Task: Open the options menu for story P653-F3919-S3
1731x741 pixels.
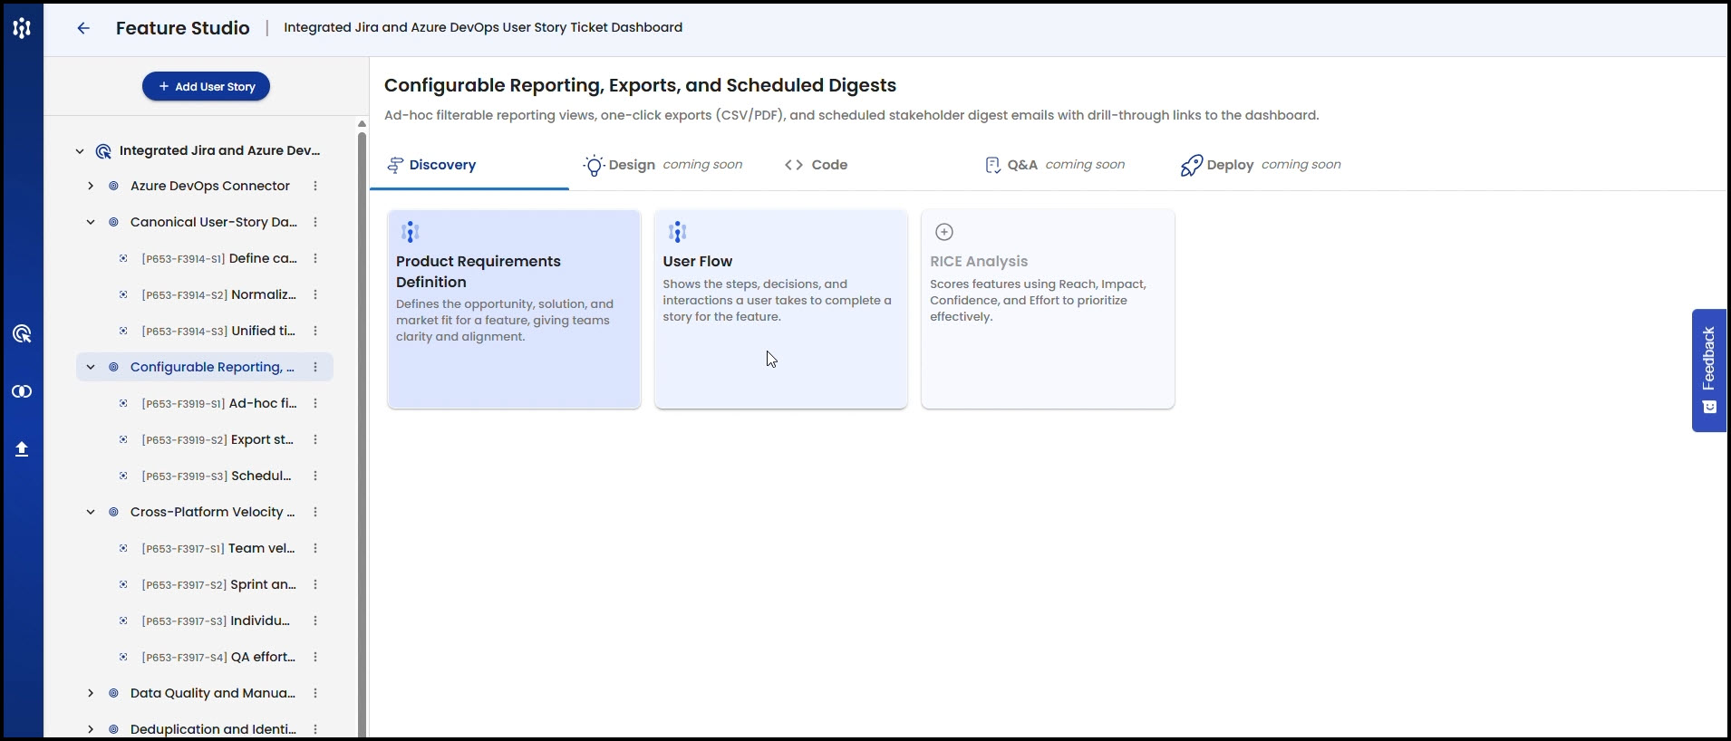Action: 315,476
